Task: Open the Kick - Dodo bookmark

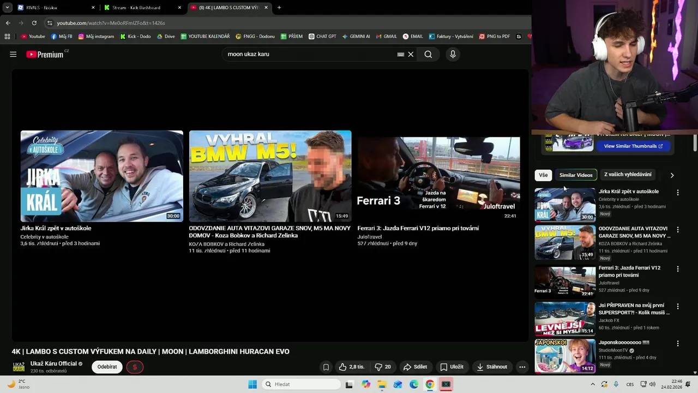Action: (x=135, y=37)
